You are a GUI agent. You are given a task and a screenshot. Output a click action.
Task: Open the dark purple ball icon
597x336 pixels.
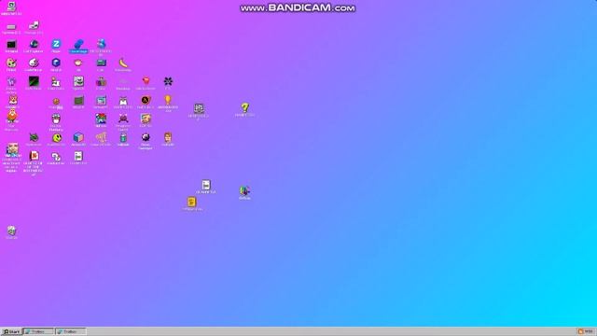[146, 137]
